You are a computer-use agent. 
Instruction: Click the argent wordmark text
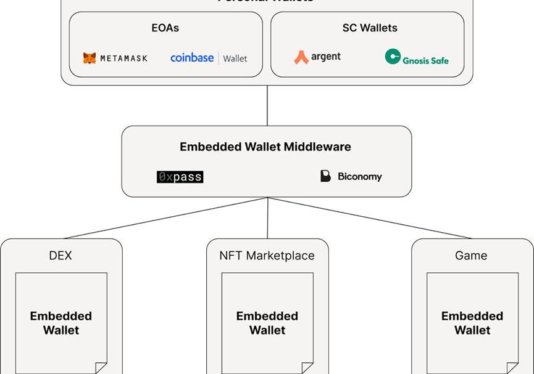(326, 57)
